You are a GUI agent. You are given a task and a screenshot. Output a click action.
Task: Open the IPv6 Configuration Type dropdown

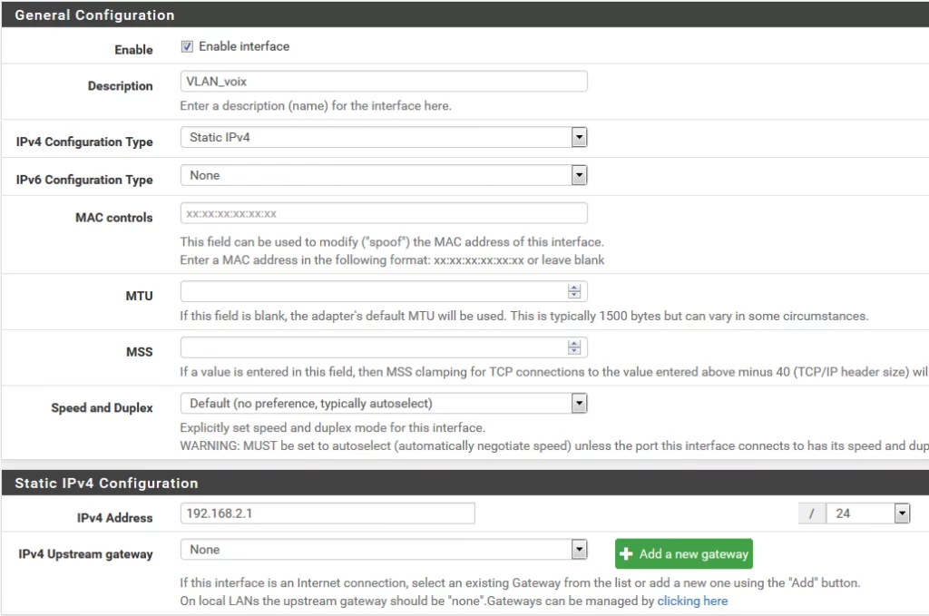coord(384,175)
